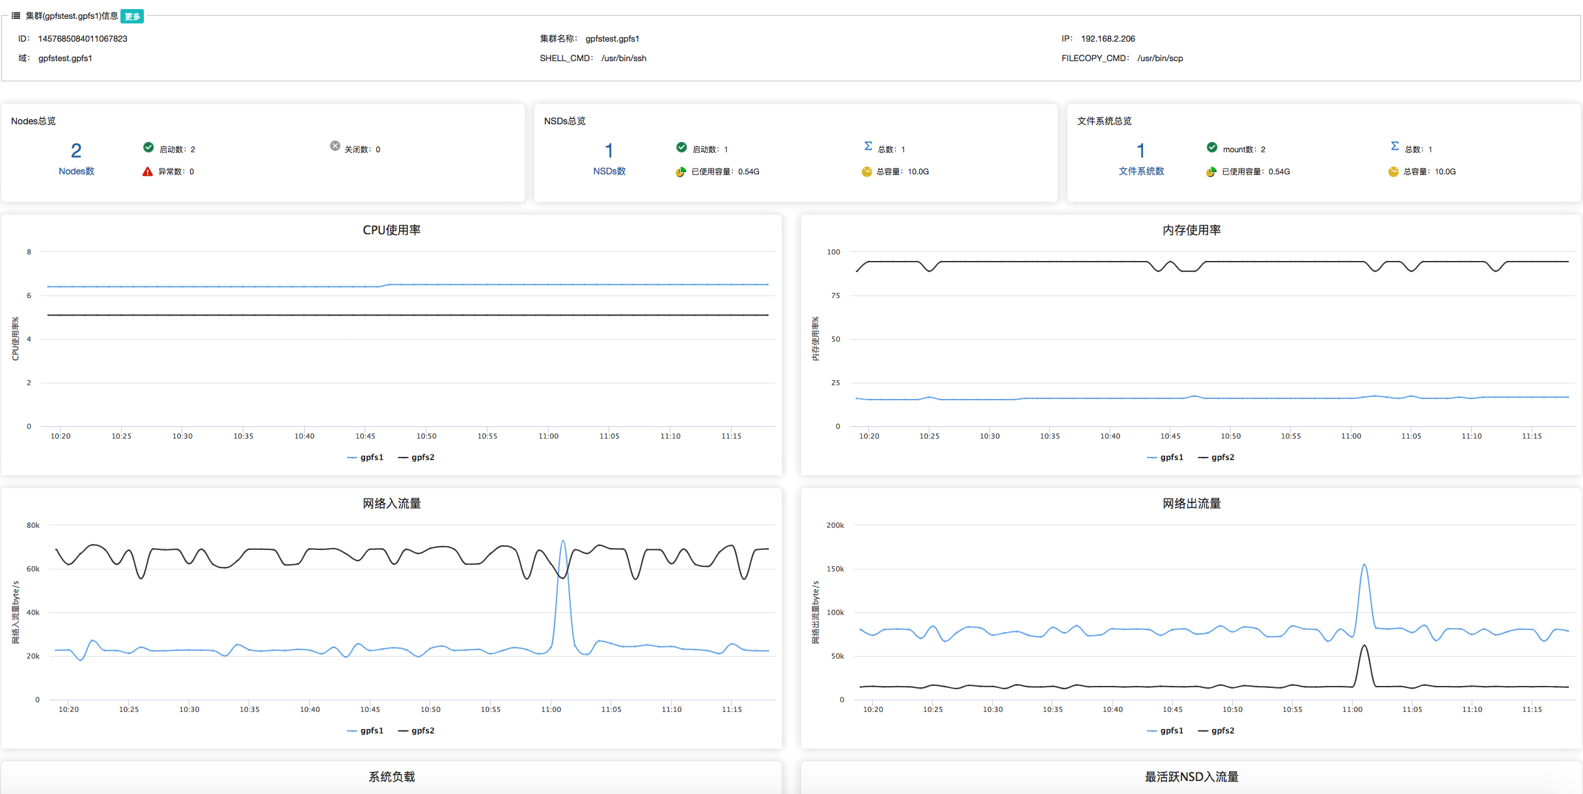Click the red warning icon next to 异常数
The image size is (1583, 794).
tap(148, 171)
